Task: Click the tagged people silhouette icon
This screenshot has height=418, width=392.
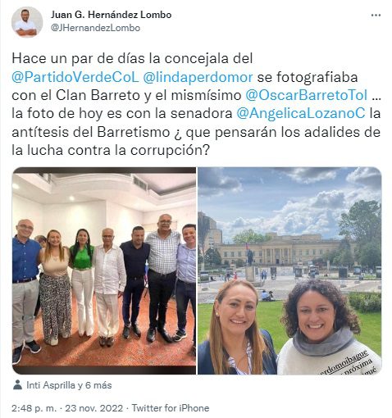Action: click(x=17, y=385)
